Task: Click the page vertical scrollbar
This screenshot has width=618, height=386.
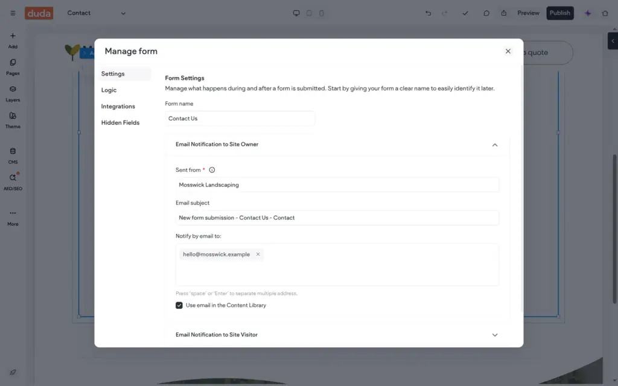Action: click(615, 229)
